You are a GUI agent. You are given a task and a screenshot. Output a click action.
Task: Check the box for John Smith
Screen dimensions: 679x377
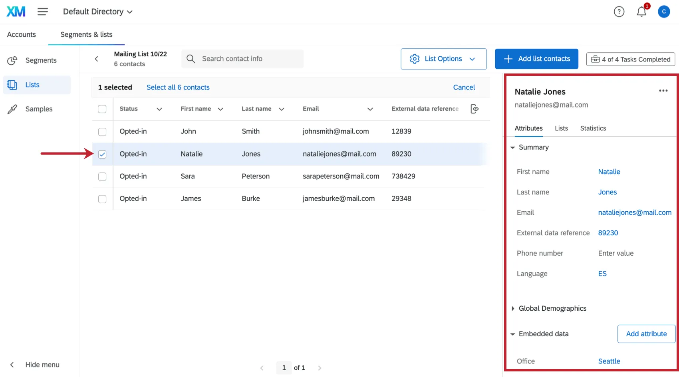[x=102, y=132]
